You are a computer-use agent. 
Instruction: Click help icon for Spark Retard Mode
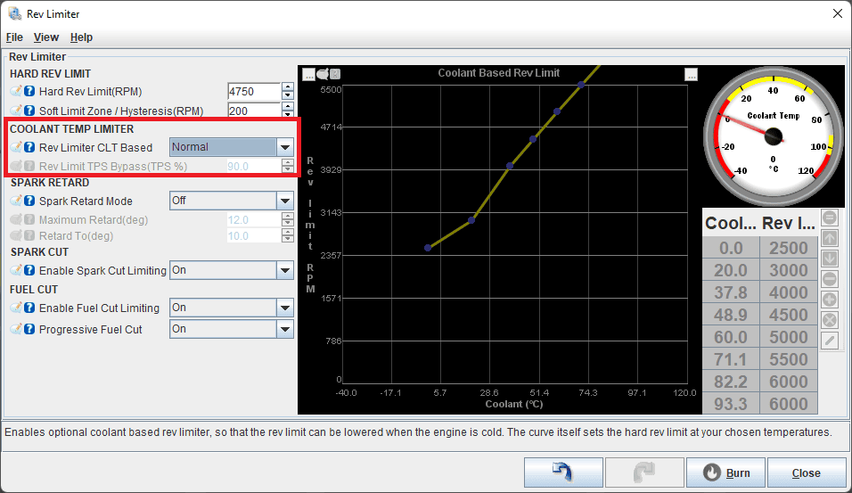point(30,201)
